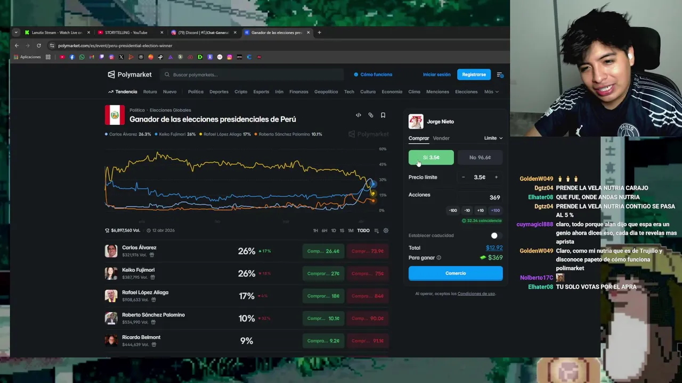
Task: Add 100 shares with +100
Action: coord(495,210)
